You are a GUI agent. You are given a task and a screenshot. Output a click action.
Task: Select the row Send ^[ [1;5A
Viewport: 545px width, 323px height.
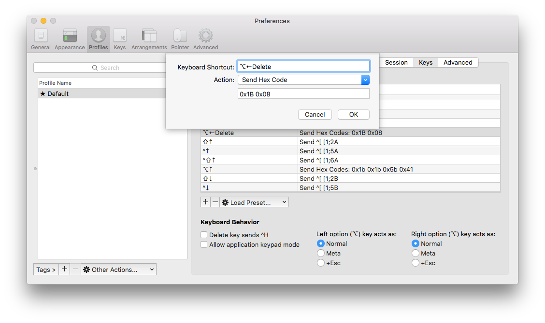pos(350,151)
